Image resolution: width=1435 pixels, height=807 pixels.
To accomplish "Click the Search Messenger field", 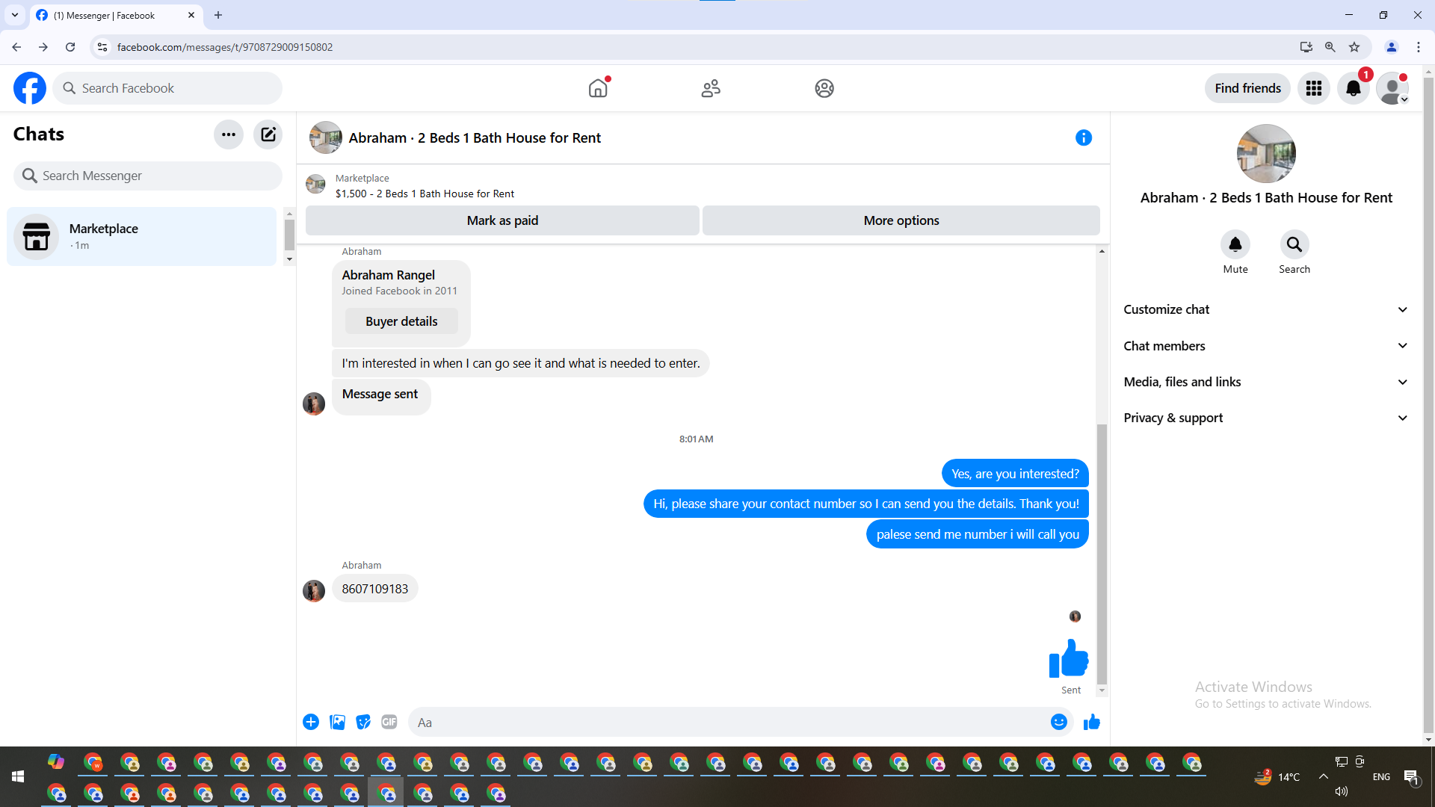I will [148, 176].
